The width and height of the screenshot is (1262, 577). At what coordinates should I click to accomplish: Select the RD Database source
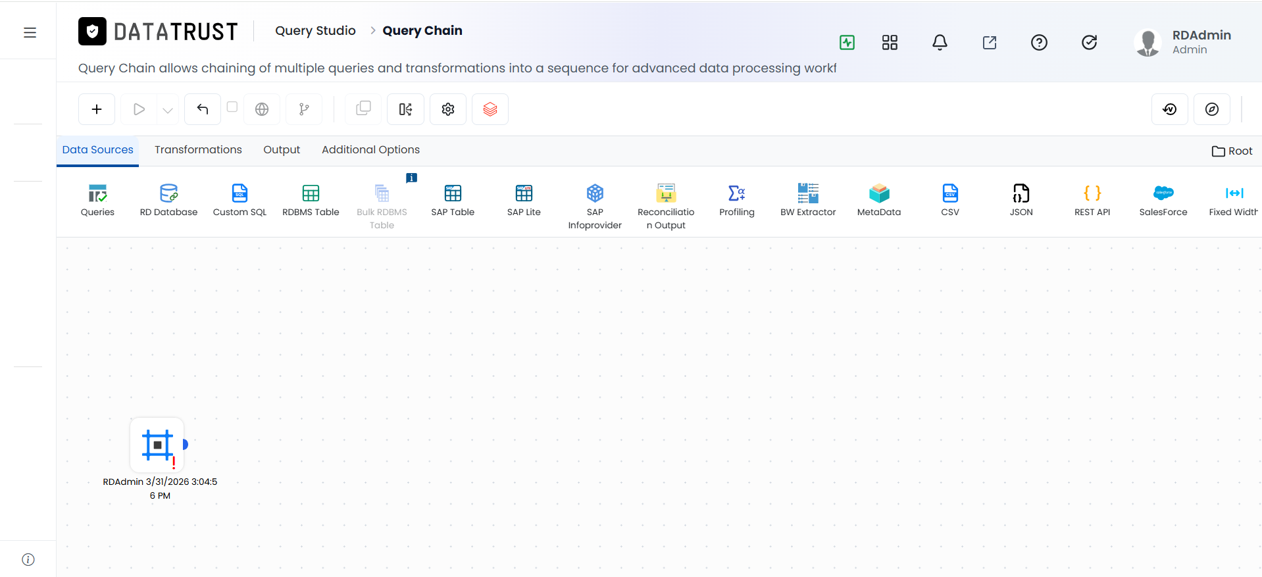(168, 201)
